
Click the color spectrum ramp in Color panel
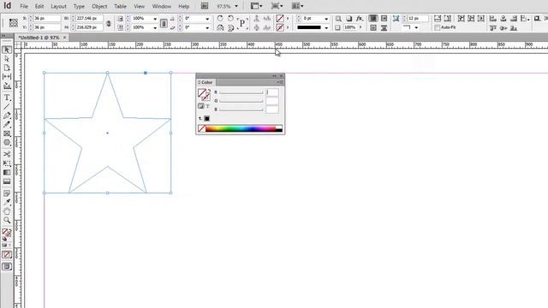(244, 128)
